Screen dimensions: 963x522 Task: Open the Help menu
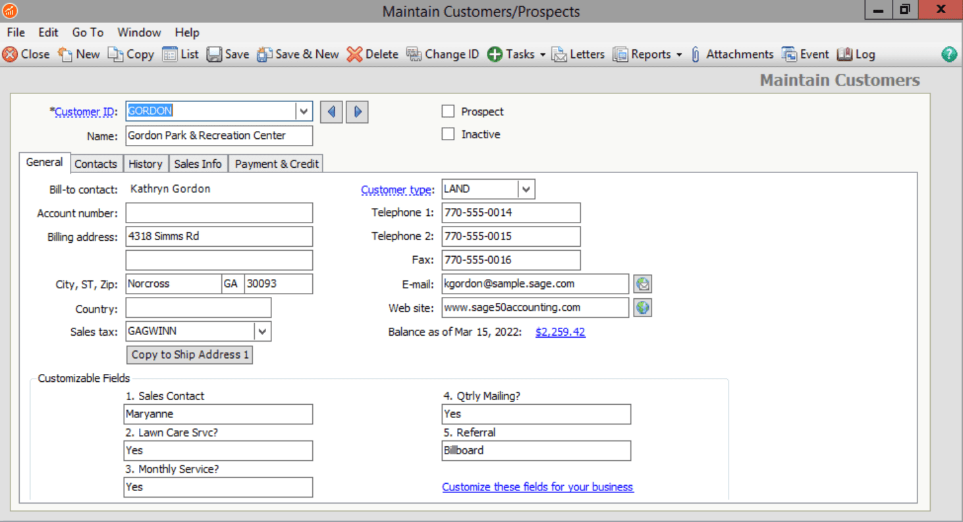[x=187, y=32]
